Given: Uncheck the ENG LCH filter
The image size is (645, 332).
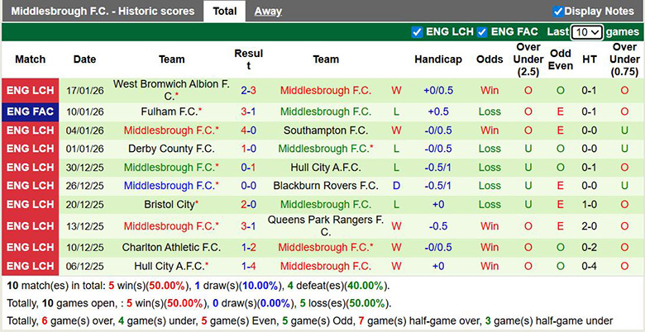Looking at the screenshot, I should (x=417, y=32).
